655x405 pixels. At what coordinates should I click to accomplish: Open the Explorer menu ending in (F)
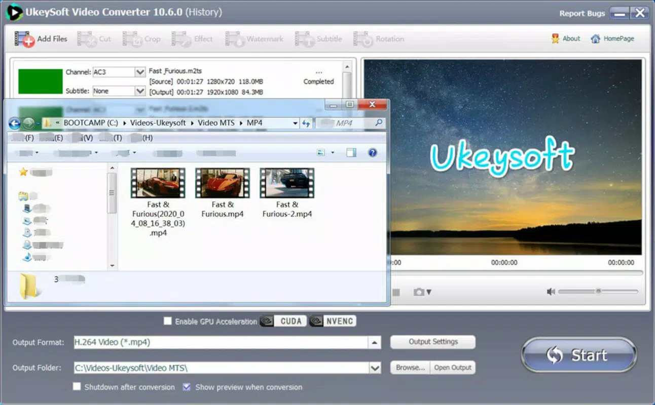pos(22,138)
